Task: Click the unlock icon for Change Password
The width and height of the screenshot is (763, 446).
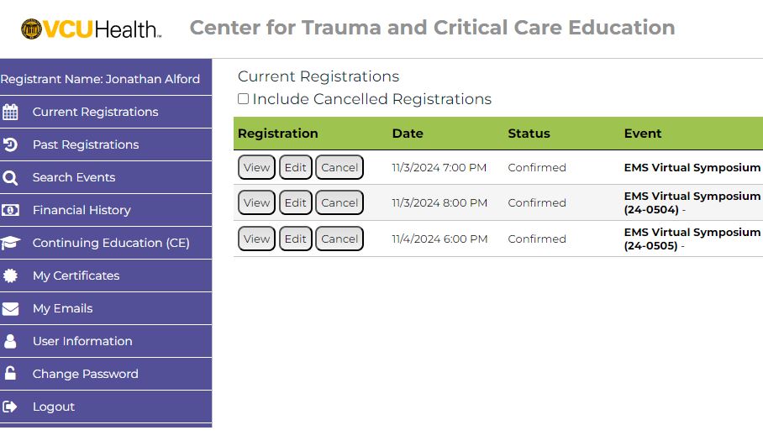Action: [x=10, y=374]
